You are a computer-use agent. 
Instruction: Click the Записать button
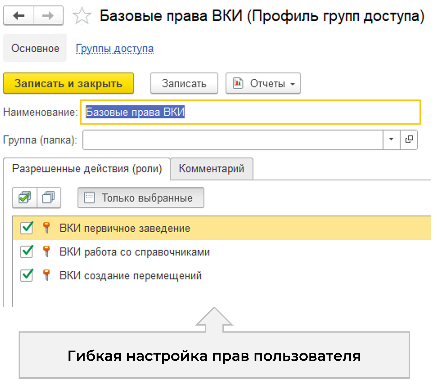click(184, 83)
